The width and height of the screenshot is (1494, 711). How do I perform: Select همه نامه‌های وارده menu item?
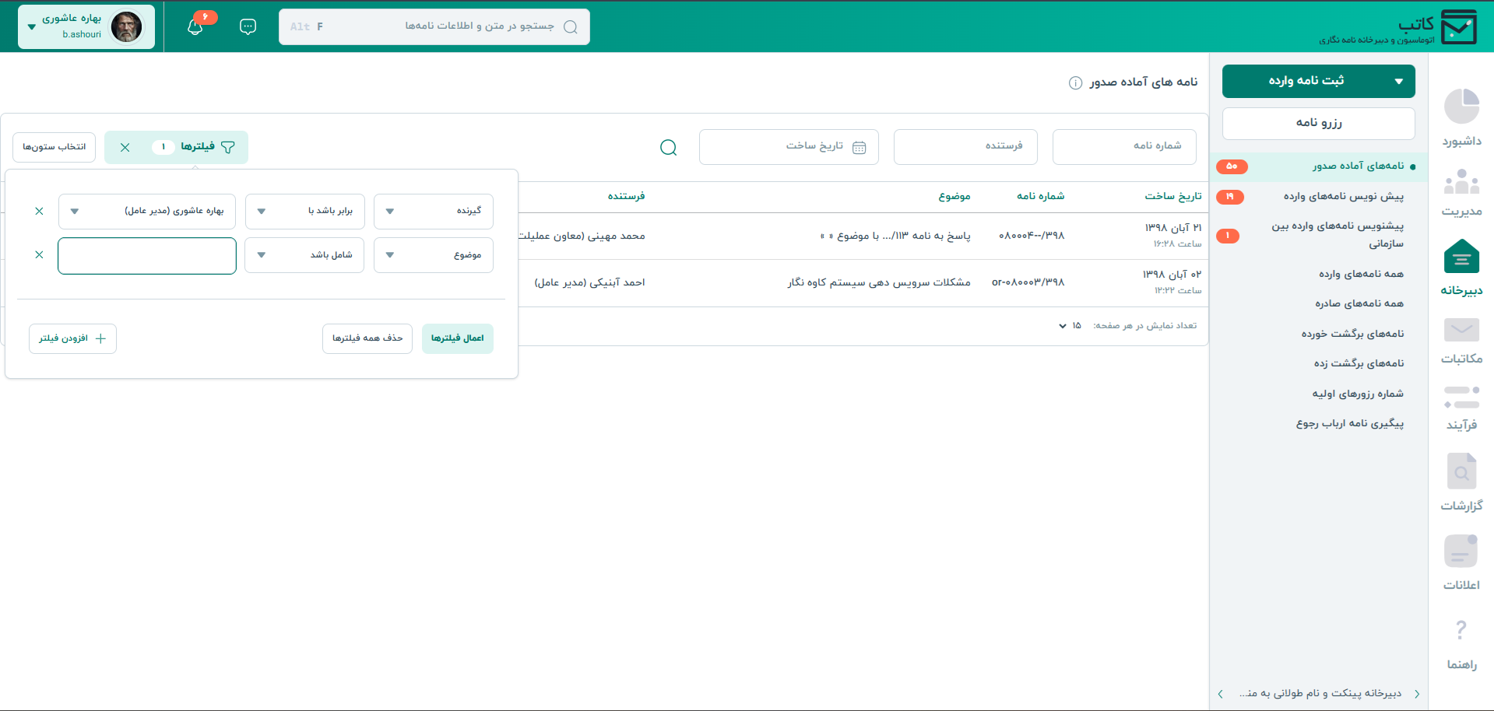1361,274
